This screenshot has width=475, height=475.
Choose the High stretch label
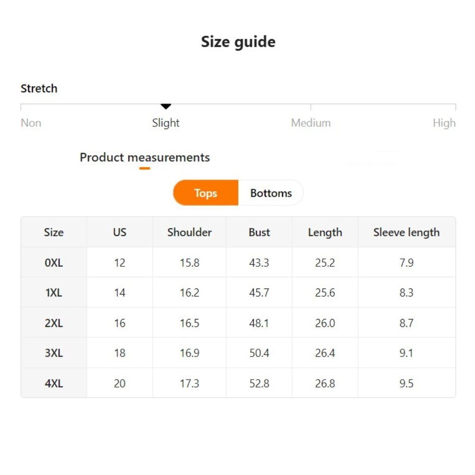[444, 123]
